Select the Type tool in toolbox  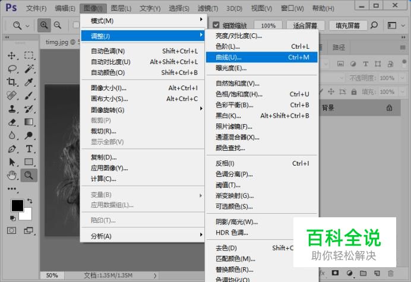coord(29,149)
